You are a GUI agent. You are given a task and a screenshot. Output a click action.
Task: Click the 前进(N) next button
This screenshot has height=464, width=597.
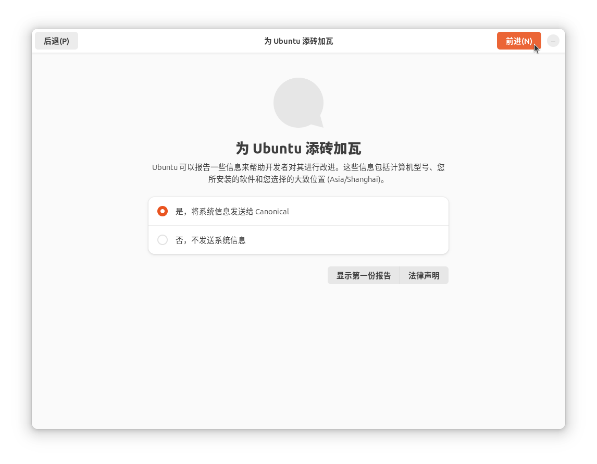[518, 41]
